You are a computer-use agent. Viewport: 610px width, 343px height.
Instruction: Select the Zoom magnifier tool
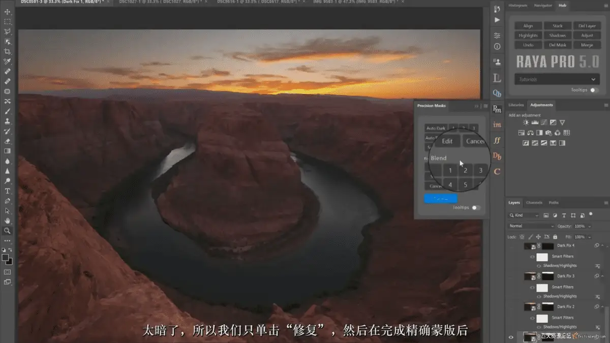8,231
